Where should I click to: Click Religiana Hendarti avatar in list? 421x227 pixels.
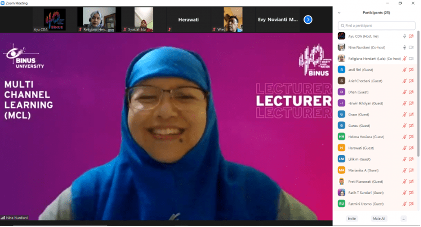pyautogui.click(x=341, y=59)
